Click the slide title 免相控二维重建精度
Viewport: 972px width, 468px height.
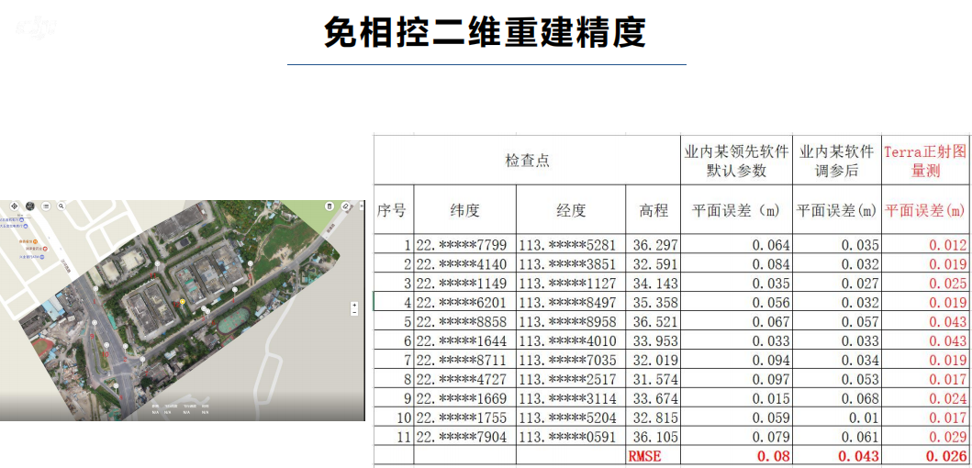(x=486, y=32)
